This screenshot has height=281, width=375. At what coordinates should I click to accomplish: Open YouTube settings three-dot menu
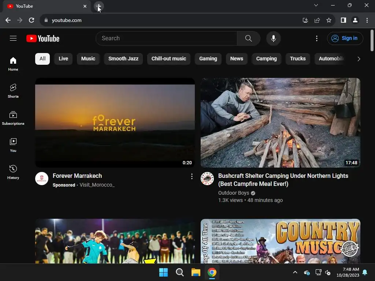click(317, 38)
